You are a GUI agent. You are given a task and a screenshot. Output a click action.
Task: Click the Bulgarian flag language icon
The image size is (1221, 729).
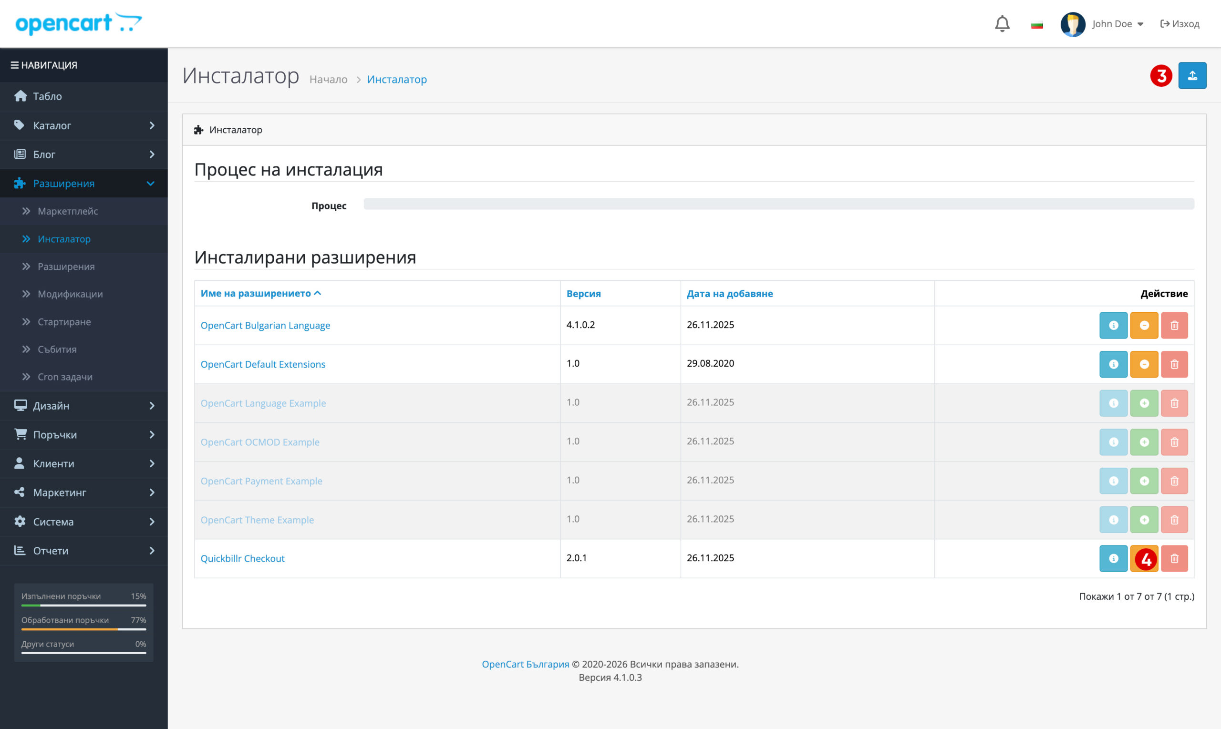point(1037,25)
